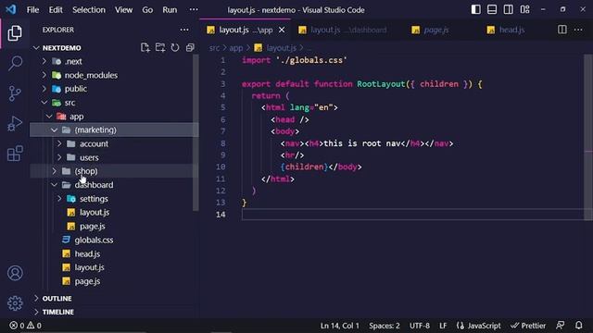This screenshot has width=593, height=333.
Task: Open Source Control view
Action: pyautogui.click(x=15, y=93)
